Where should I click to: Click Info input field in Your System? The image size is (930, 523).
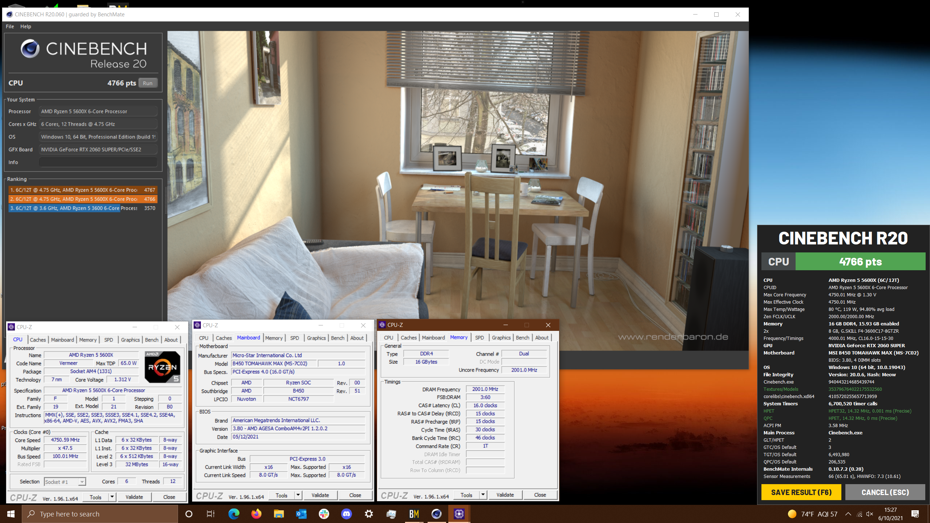pos(98,162)
